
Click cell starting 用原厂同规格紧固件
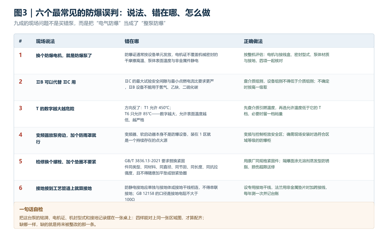click(x=287, y=164)
